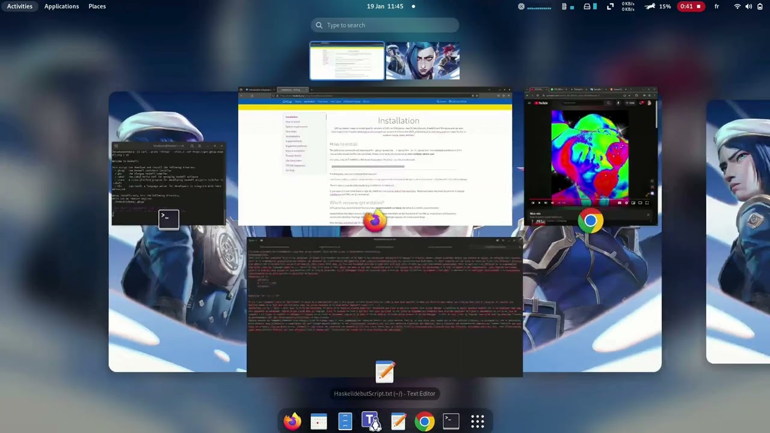Screen dimensions: 770x433
Task: Open the Calendar app in the dock
Action: (x=319, y=422)
